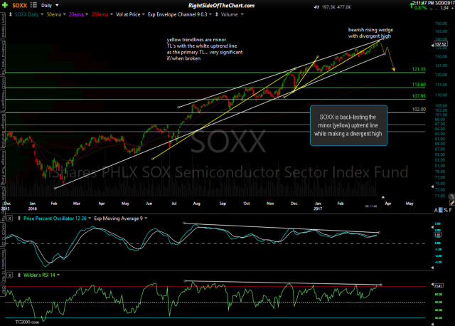Screen dimensions: 455x326
Task: Select the 121.35 horizontal level label
Action: 419,69
